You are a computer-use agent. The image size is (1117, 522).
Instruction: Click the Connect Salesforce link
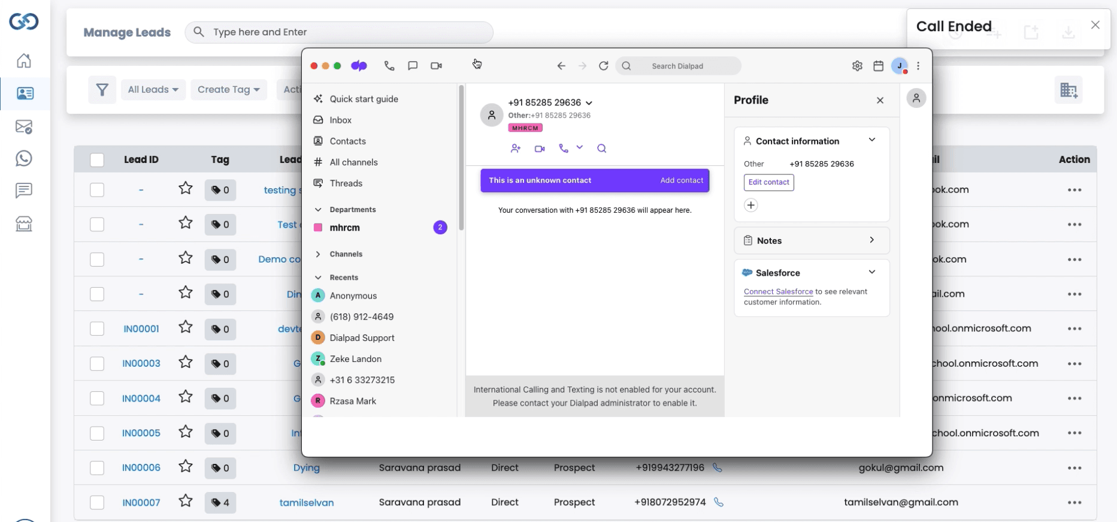click(778, 292)
